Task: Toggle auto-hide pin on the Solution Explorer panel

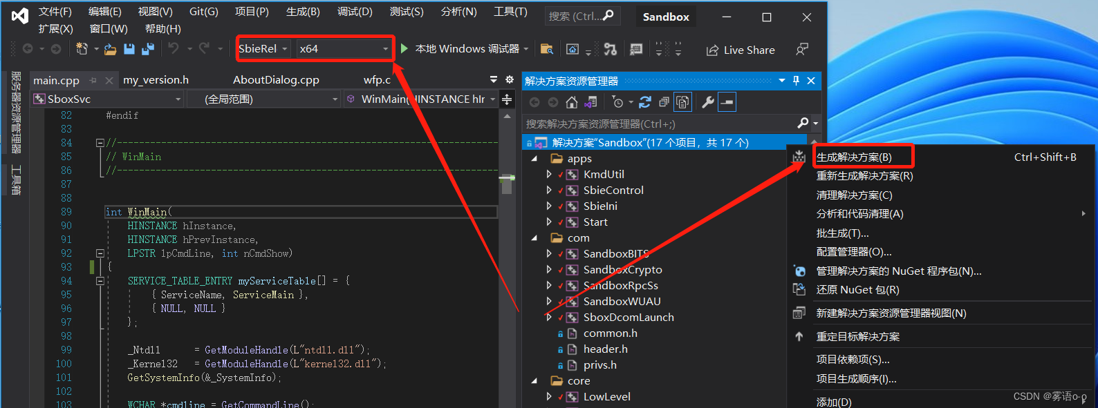Action: (x=796, y=81)
